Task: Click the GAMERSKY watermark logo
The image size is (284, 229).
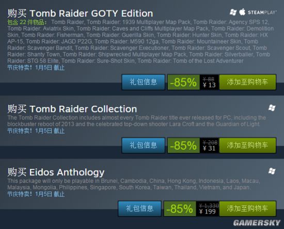Action: point(257,223)
